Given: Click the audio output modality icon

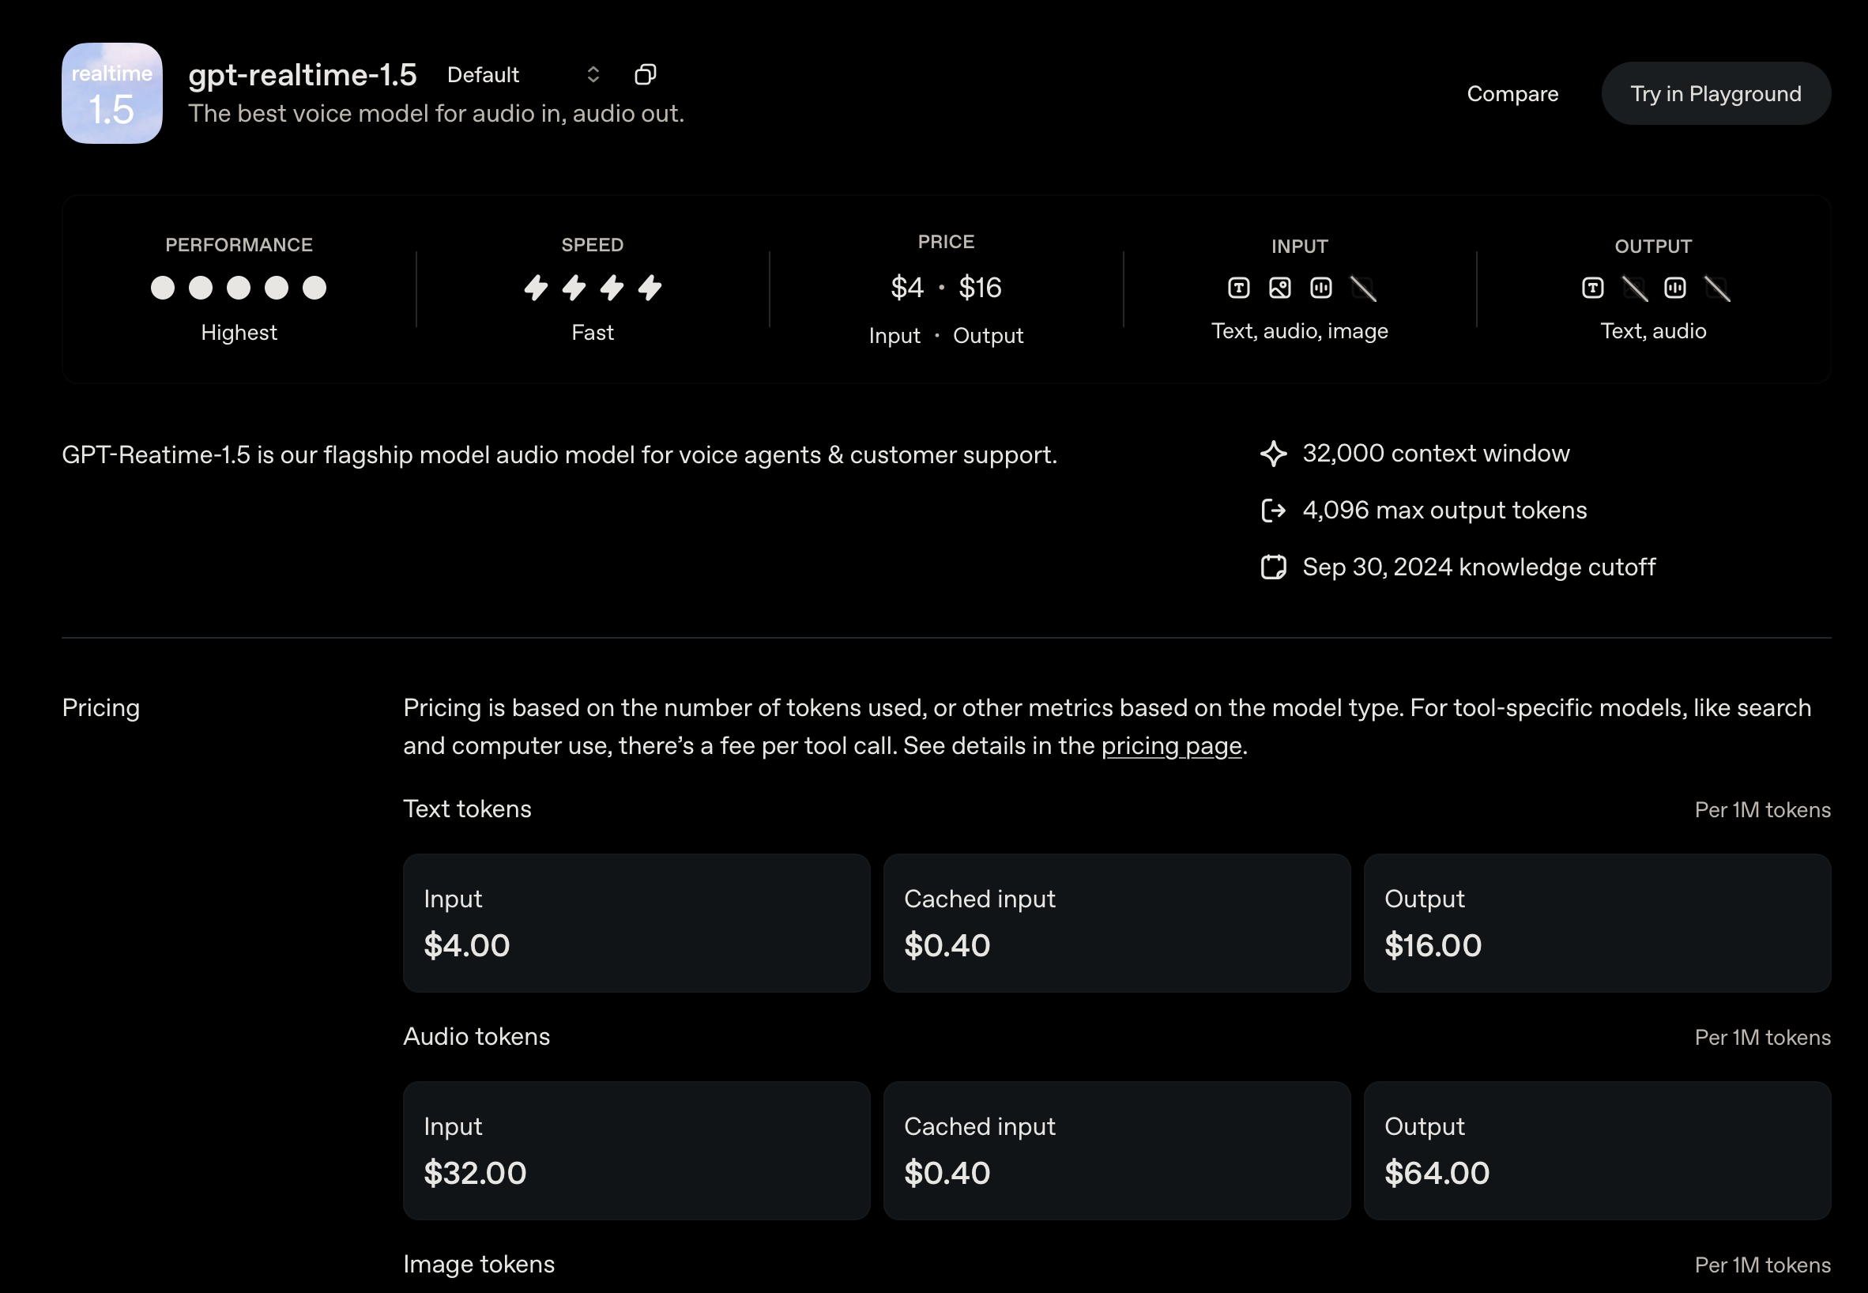Looking at the screenshot, I should [x=1674, y=288].
